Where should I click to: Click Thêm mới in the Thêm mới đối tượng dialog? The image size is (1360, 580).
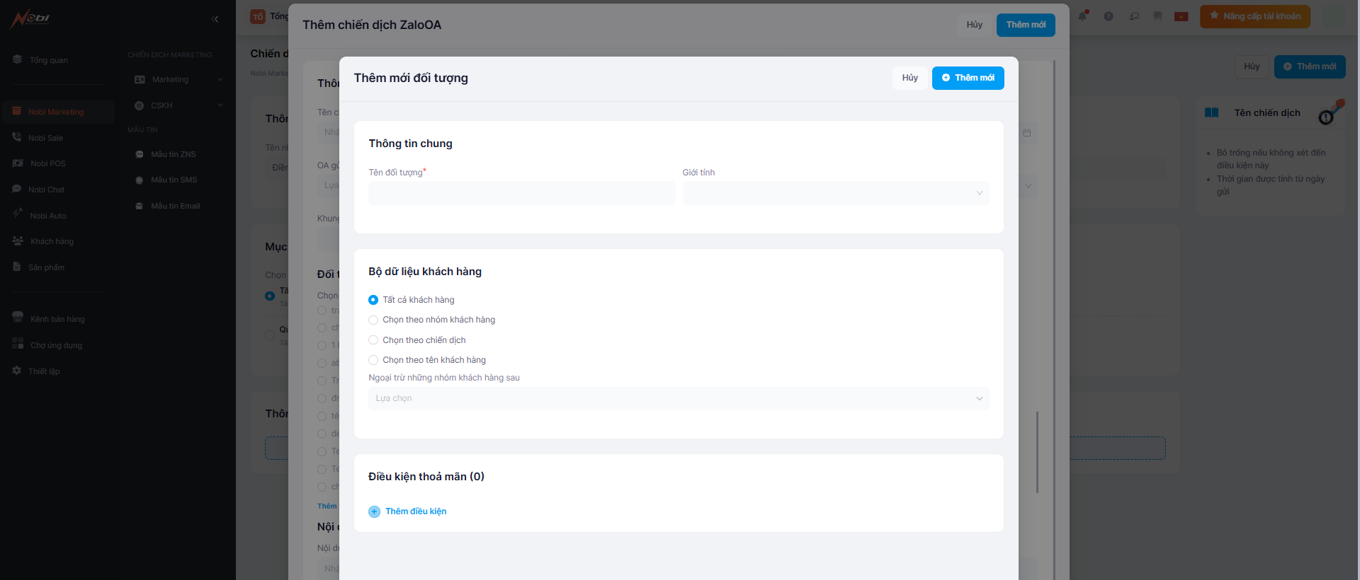[x=968, y=78]
